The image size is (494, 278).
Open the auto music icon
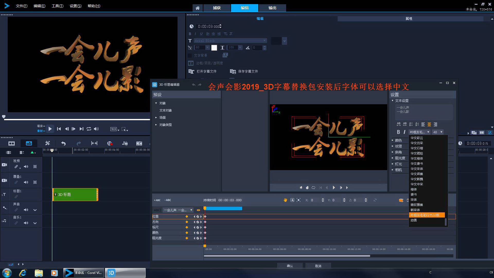139,143
